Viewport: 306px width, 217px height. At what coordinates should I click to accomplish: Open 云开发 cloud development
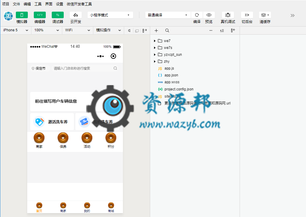(x=75, y=15)
